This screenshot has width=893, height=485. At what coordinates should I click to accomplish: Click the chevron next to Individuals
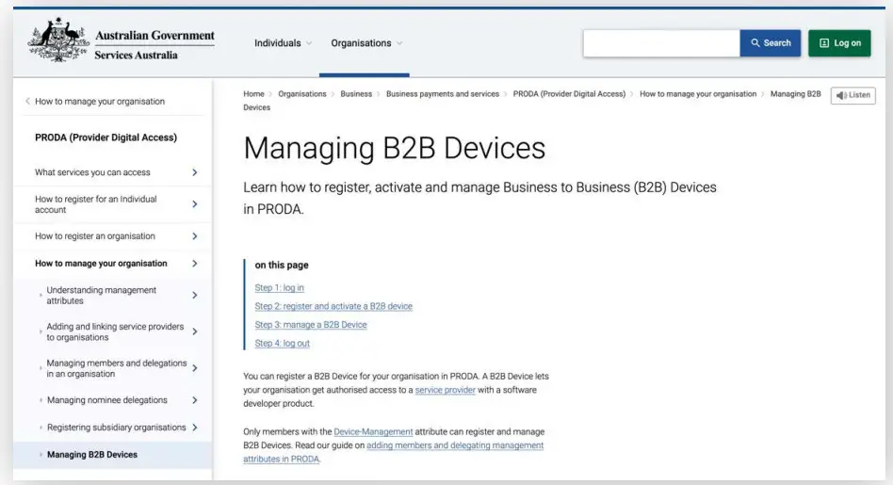tap(309, 43)
